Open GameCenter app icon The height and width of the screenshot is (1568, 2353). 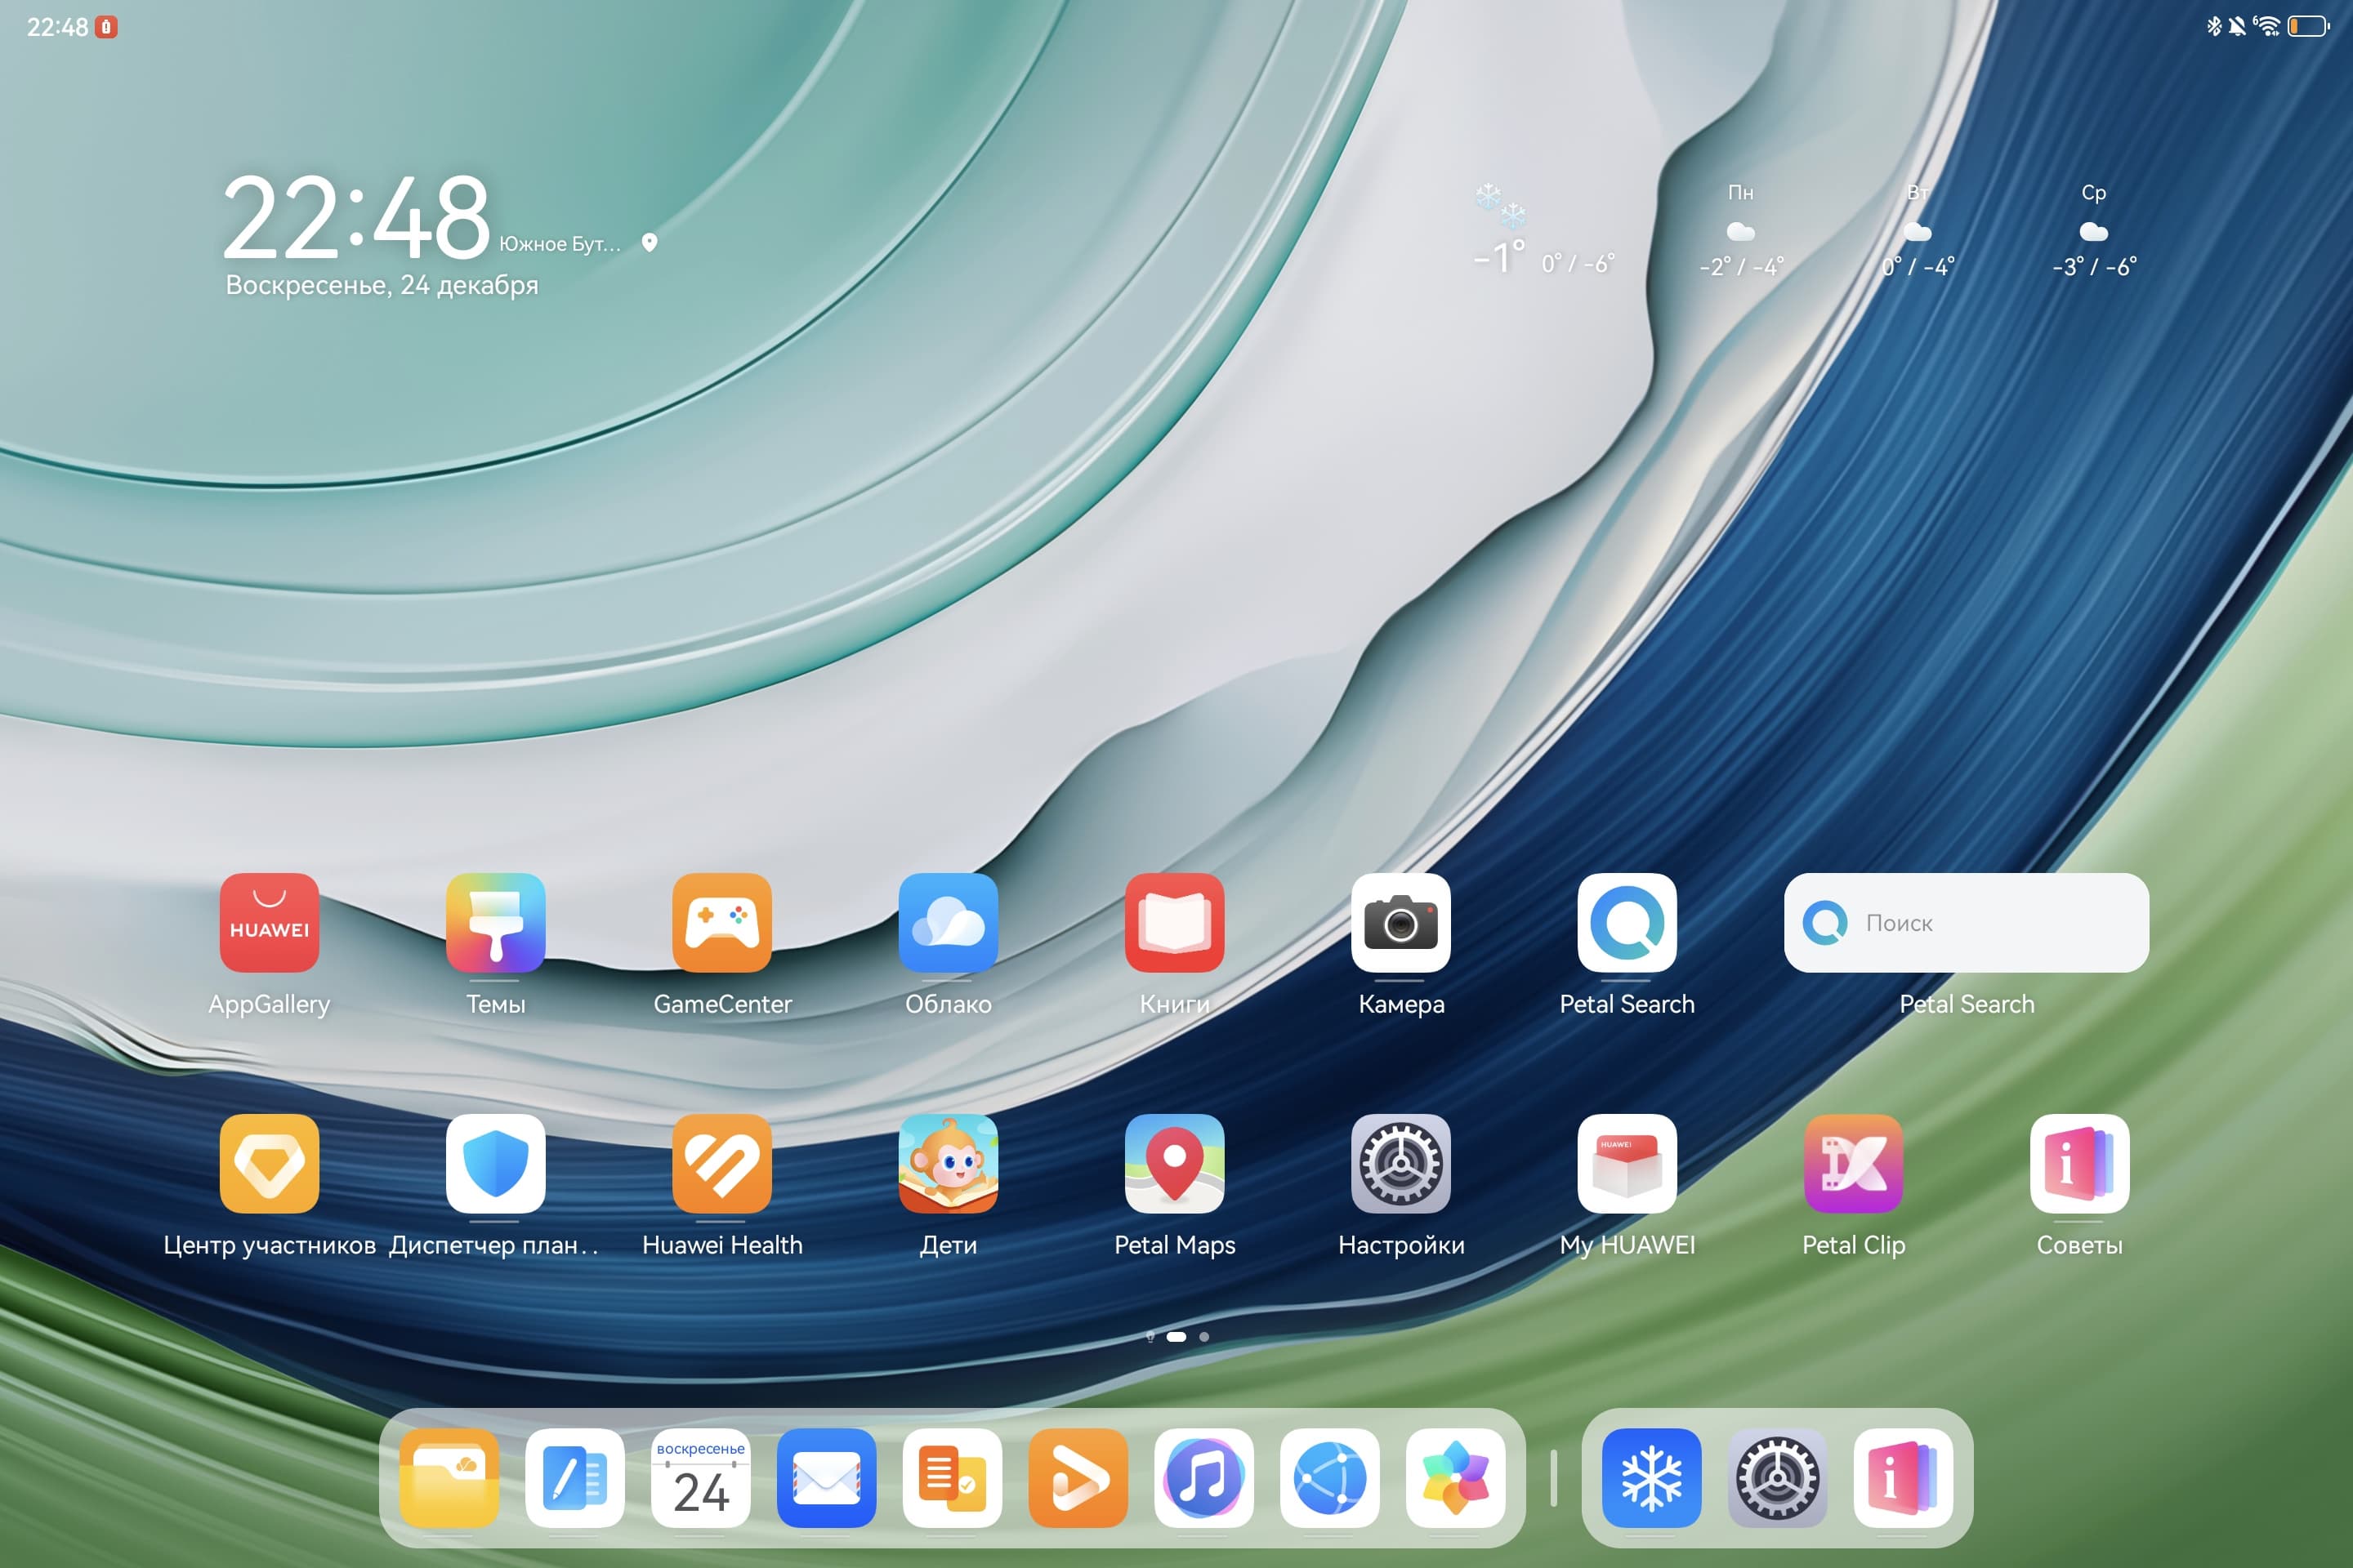721,922
